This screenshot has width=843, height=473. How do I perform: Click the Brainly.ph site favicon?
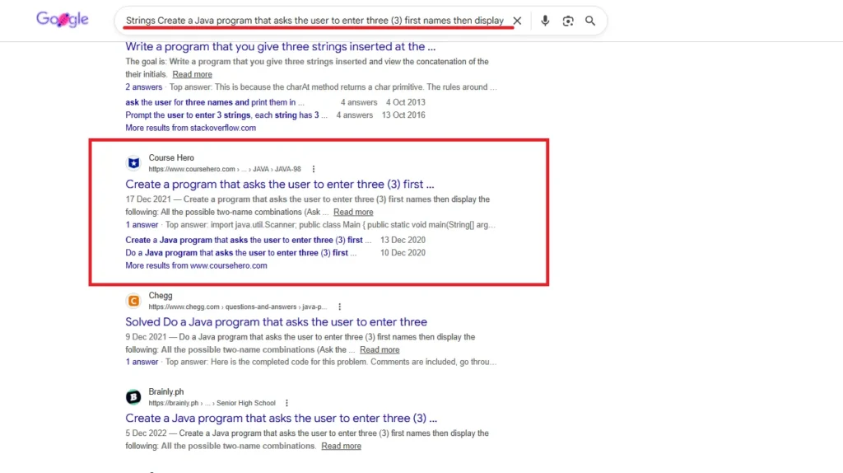coord(133,396)
